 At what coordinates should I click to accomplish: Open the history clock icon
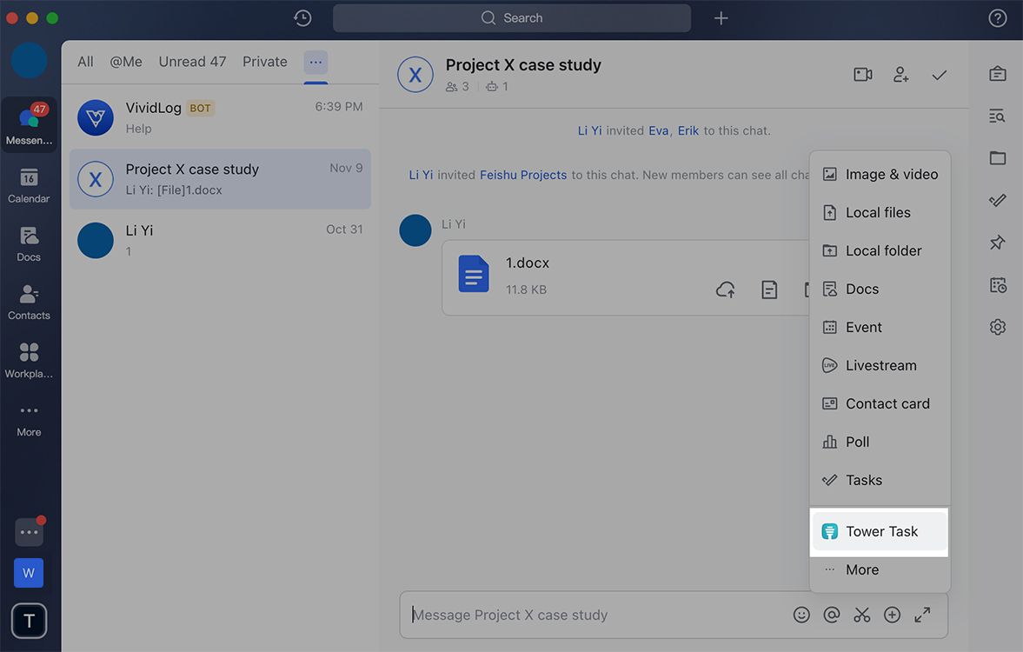[x=302, y=18]
